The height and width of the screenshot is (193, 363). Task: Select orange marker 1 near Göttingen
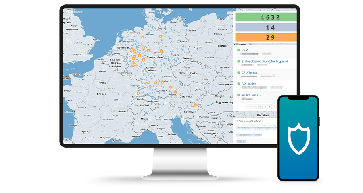(161, 51)
